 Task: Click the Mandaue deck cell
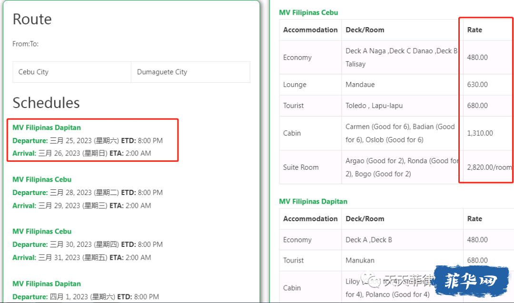pyautogui.click(x=402, y=85)
